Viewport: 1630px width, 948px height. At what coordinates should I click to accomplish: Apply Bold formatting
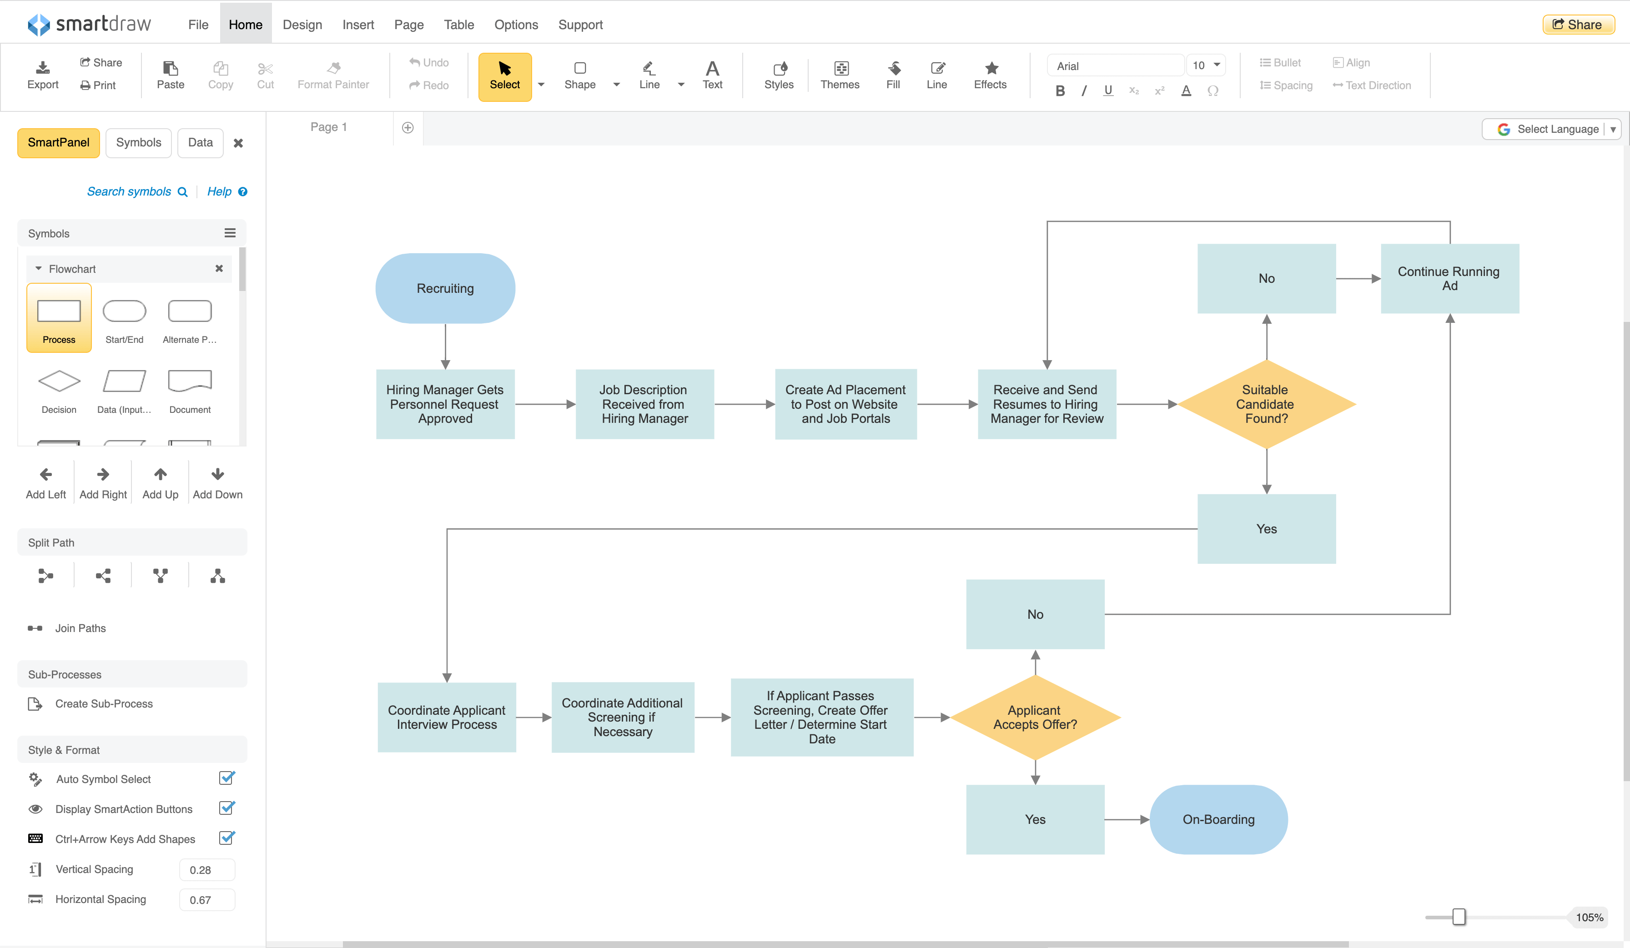1060,91
